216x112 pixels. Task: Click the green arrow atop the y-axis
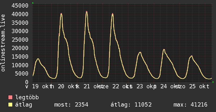pyautogui.click(x=33, y=3)
